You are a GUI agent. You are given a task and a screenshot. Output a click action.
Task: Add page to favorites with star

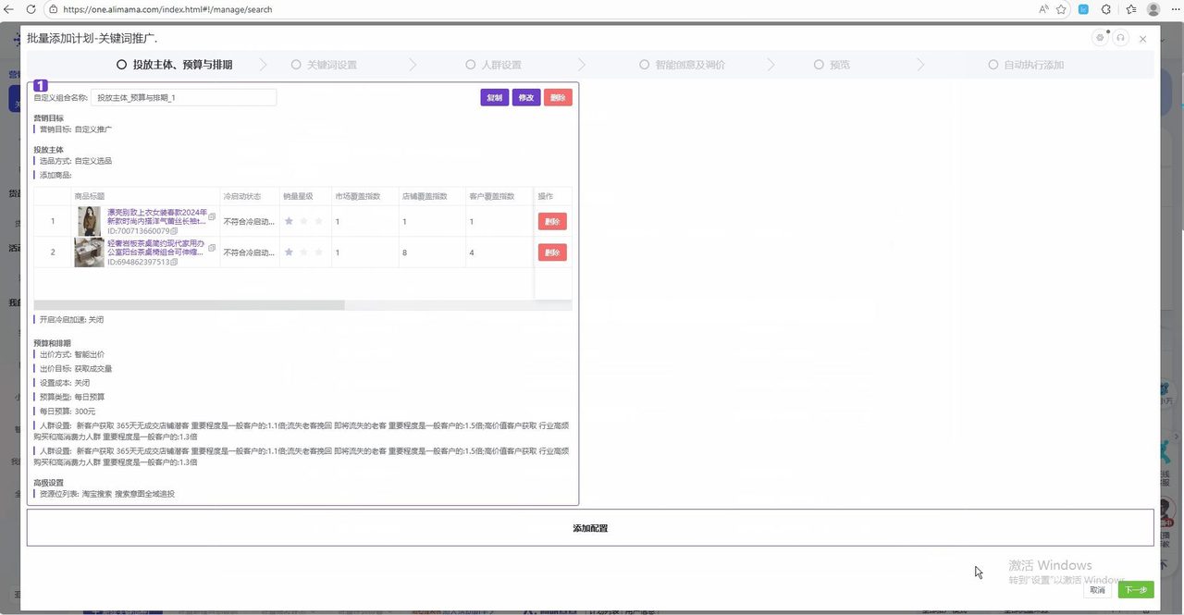[x=1061, y=9]
